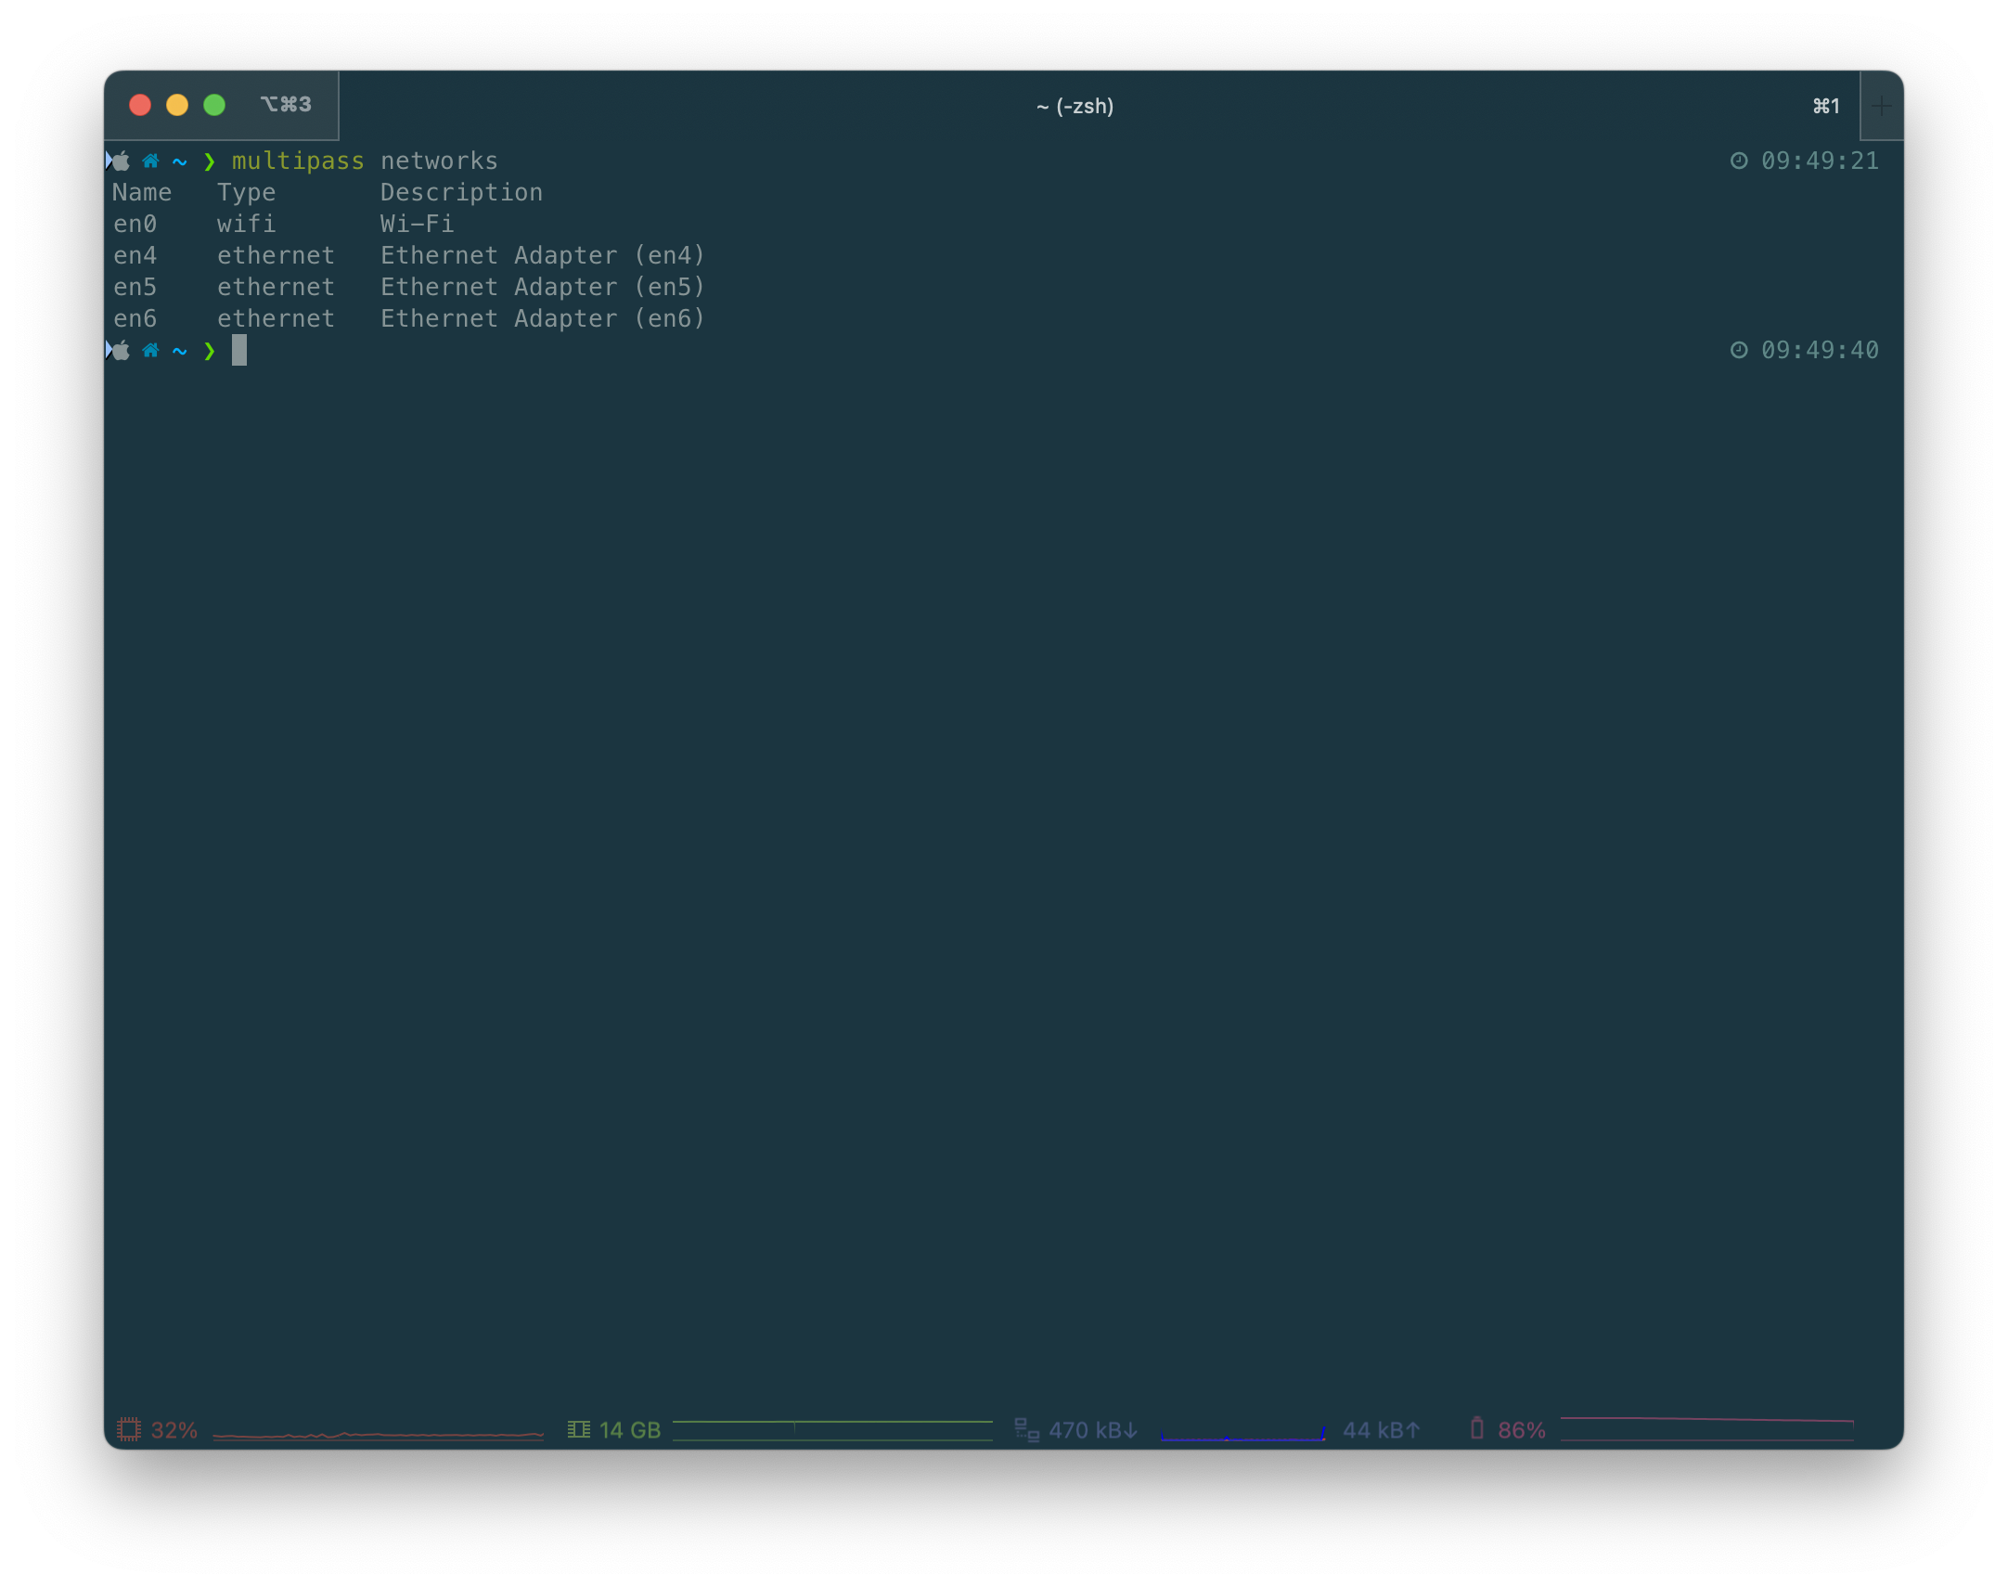
Task: Click the new tab plus button
Action: (x=1880, y=106)
